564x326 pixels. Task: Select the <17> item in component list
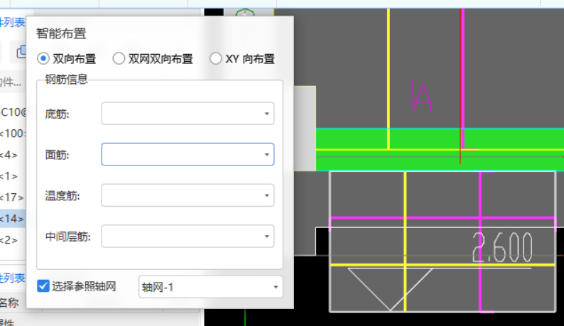pyautogui.click(x=12, y=197)
